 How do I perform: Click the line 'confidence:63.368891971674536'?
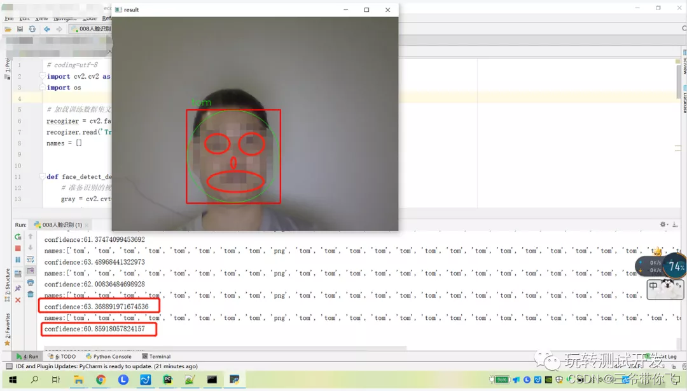(x=97, y=307)
